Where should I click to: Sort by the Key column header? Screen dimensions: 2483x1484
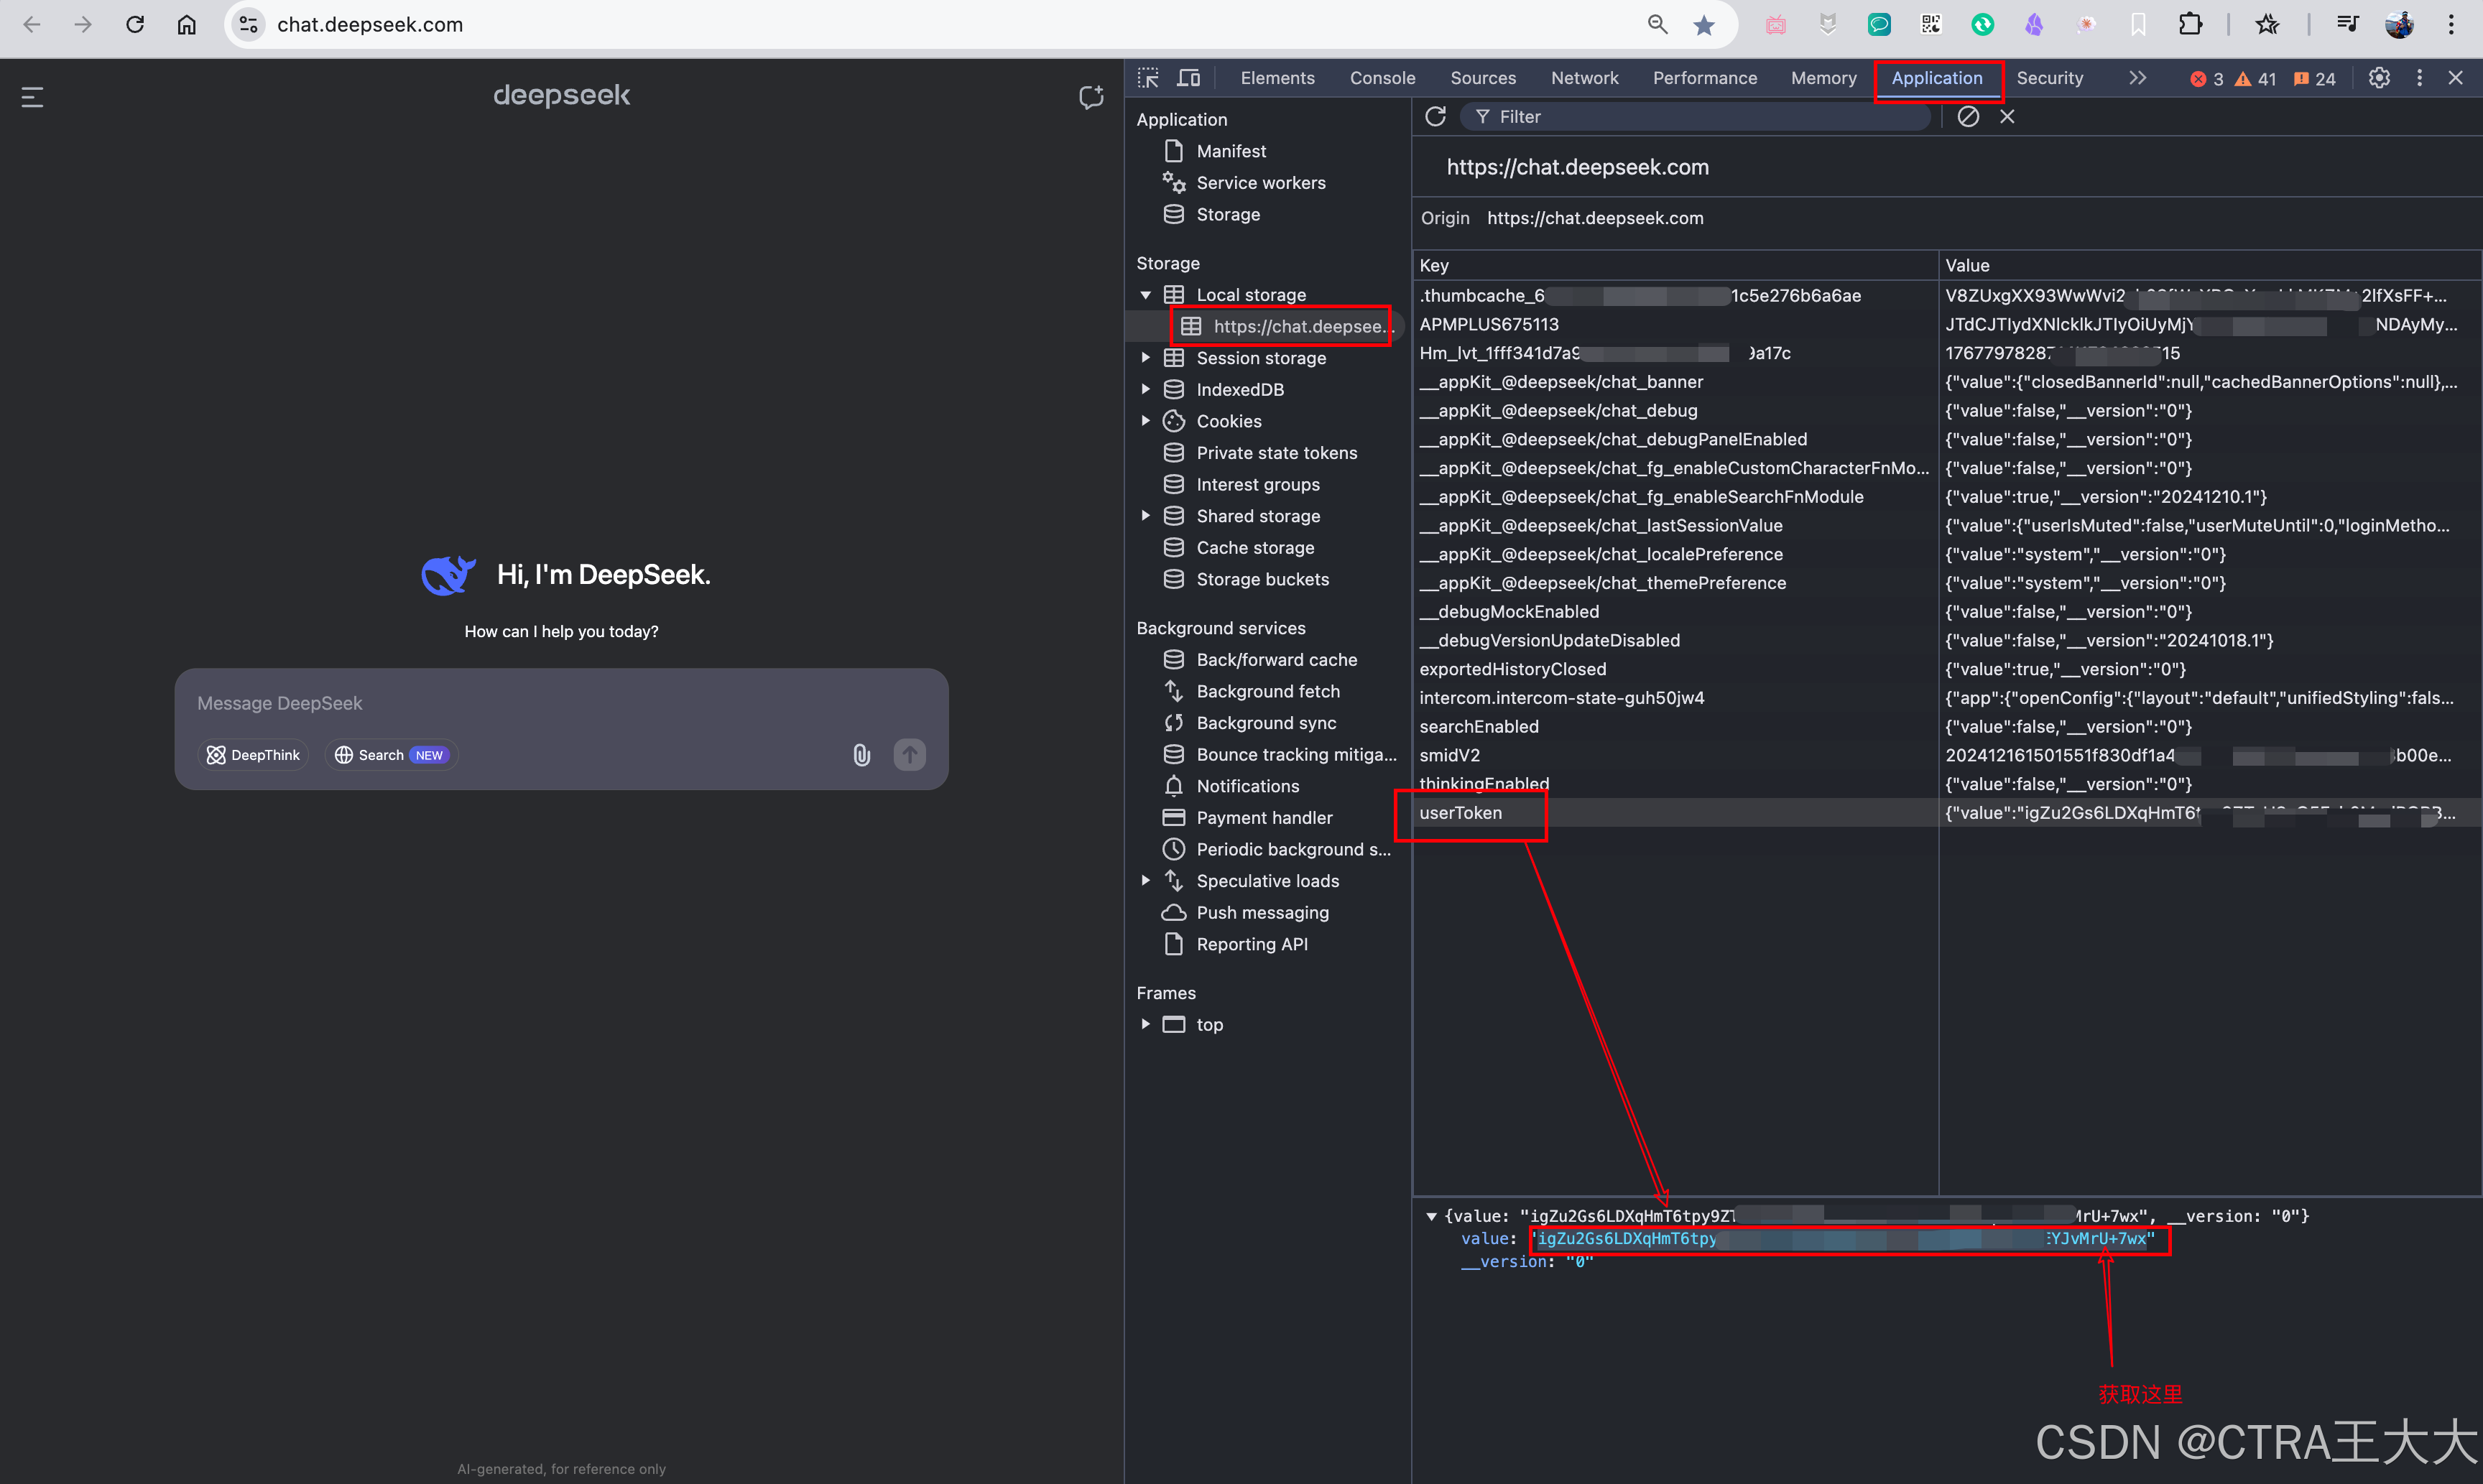click(1675, 265)
